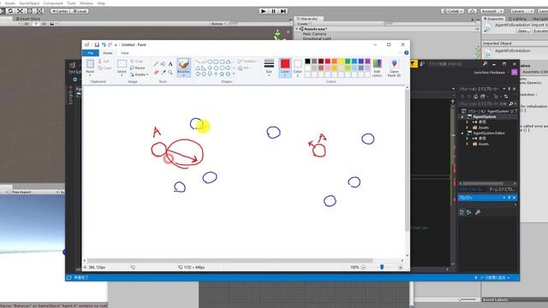Click Visual Studio yellow notification flag icon
The height and width of the screenshot is (308, 548).
414,63
